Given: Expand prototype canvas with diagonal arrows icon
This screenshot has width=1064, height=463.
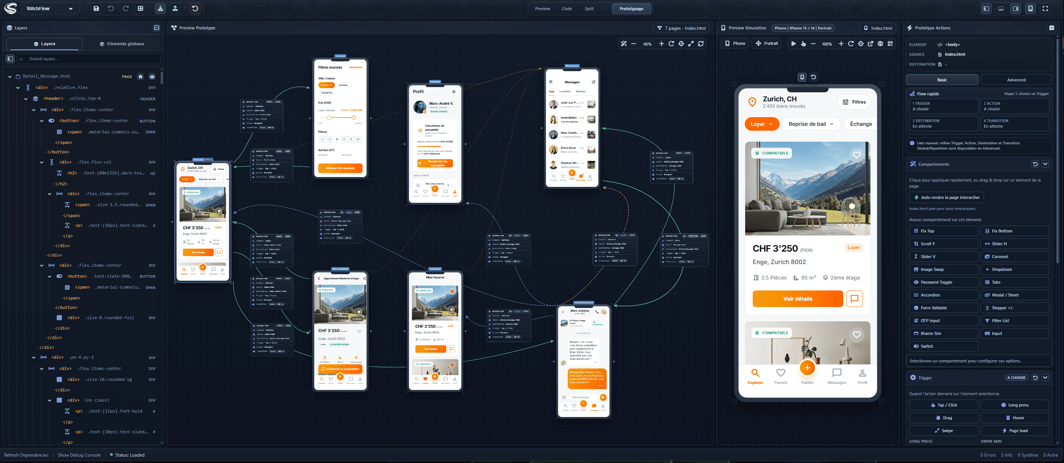Looking at the screenshot, I should click(x=691, y=44).
